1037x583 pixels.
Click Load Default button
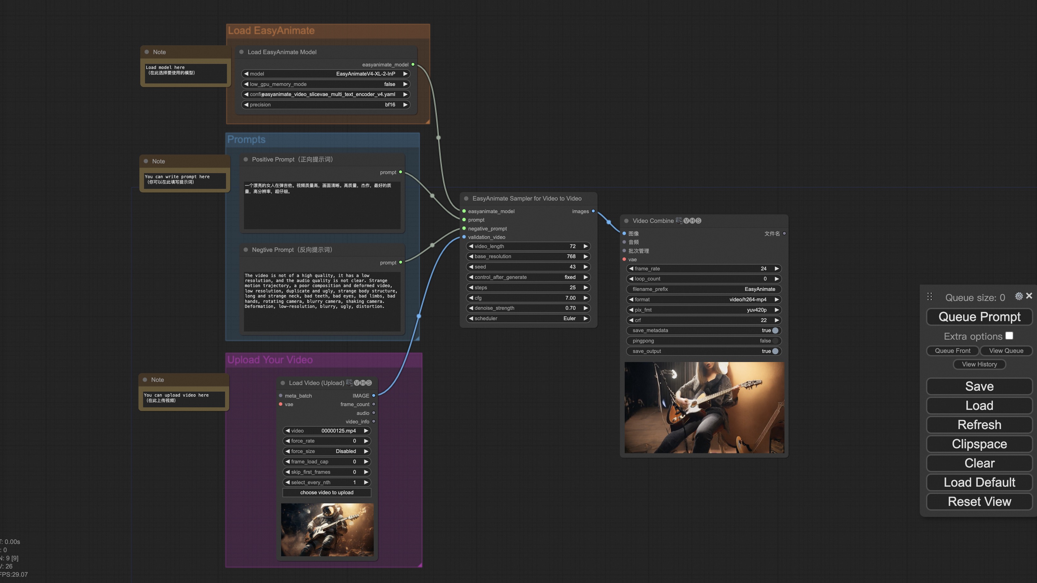[979, 483]
